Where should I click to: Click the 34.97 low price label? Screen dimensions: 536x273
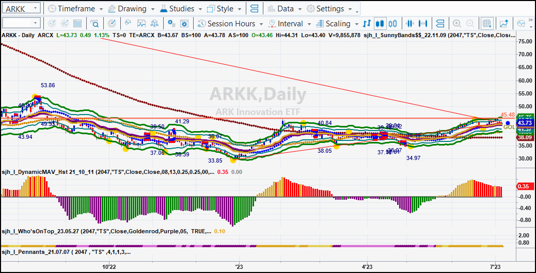[414, 158]
